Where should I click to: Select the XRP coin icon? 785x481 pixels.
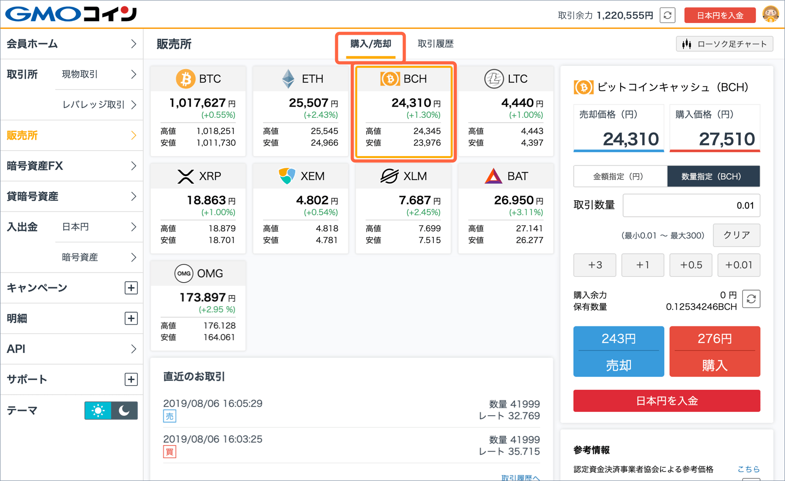tap(185, 176)
